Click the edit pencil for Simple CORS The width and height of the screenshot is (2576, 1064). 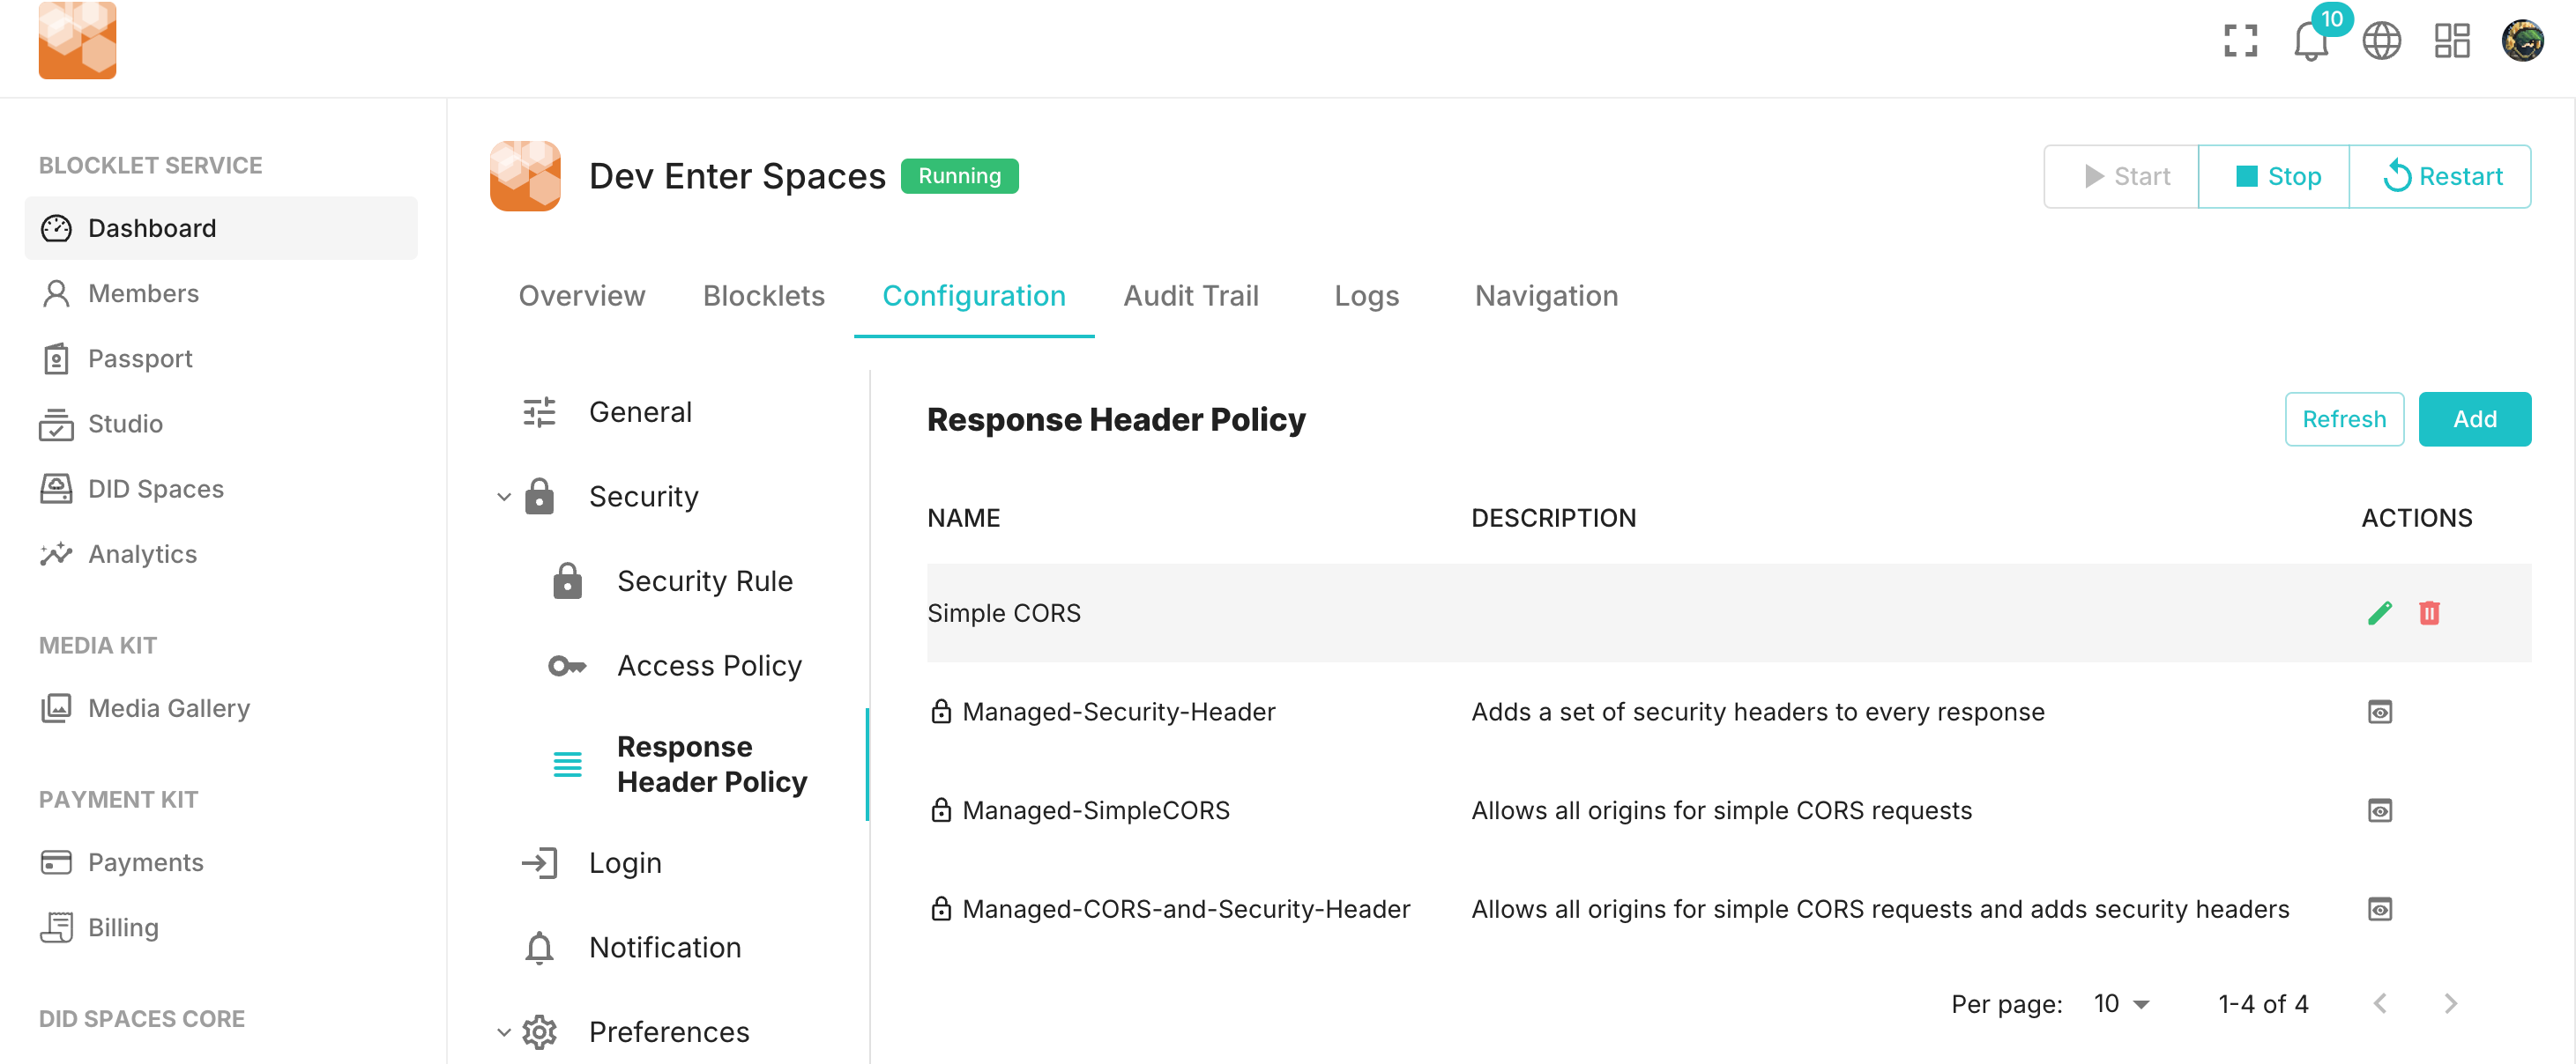[x=2379, y=612]
